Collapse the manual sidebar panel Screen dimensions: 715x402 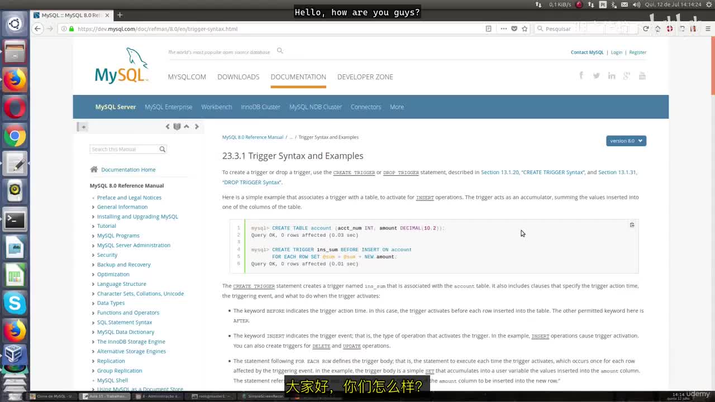coord(82,127)
